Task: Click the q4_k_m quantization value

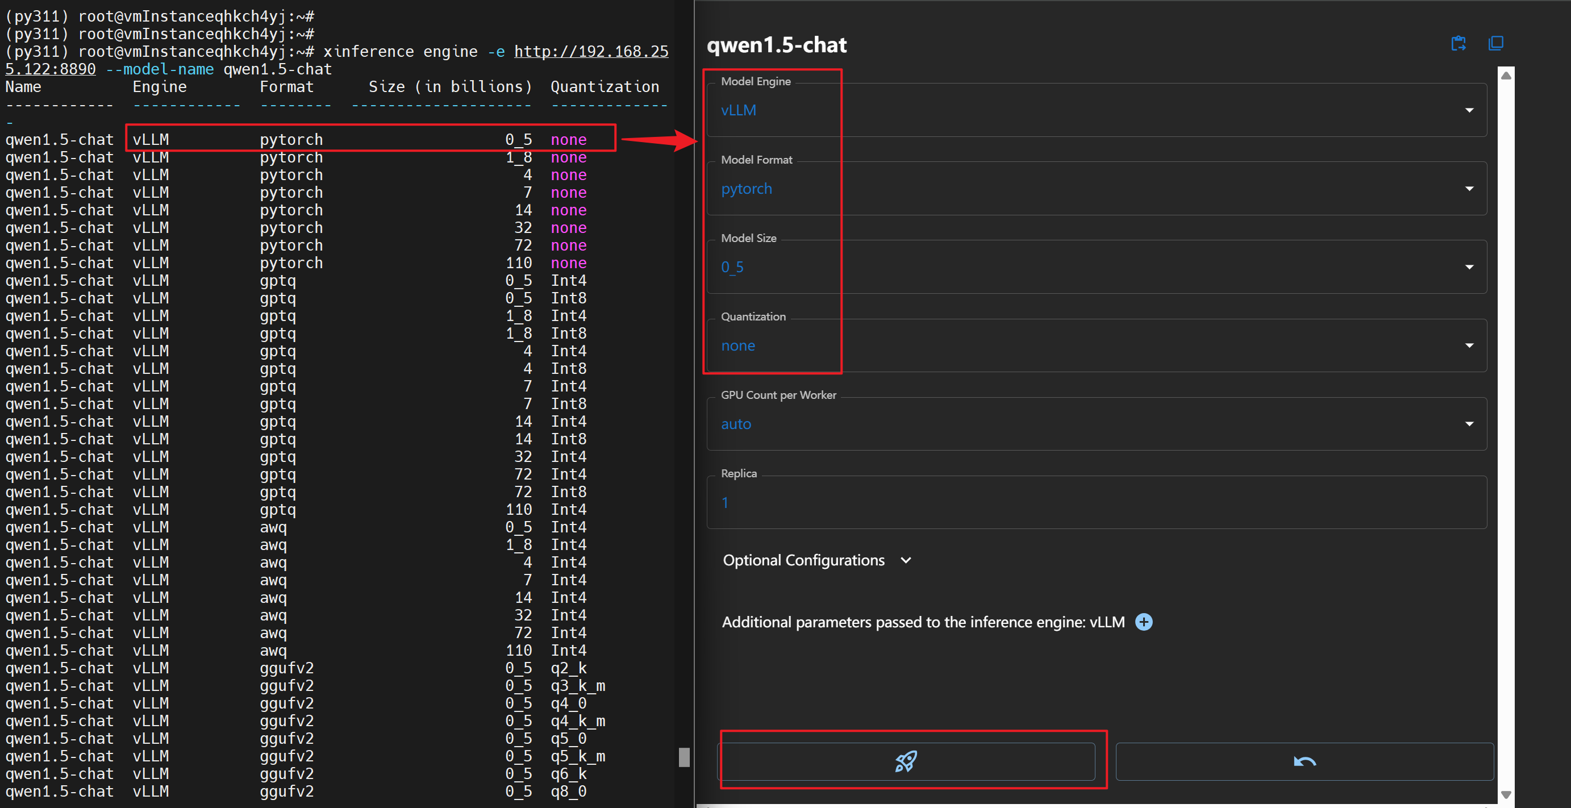Action: pos(577,721)
